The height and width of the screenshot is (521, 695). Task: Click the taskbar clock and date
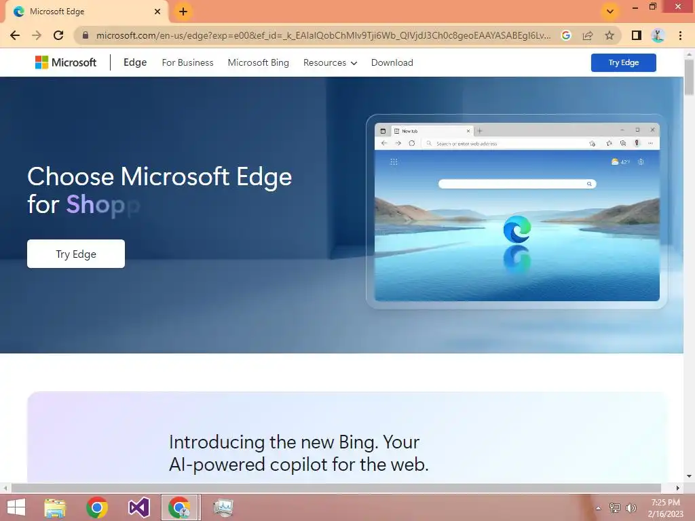coord(665,507)
